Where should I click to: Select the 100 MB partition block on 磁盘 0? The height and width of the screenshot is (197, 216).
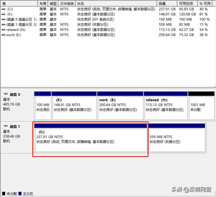[x=43, y=106]
